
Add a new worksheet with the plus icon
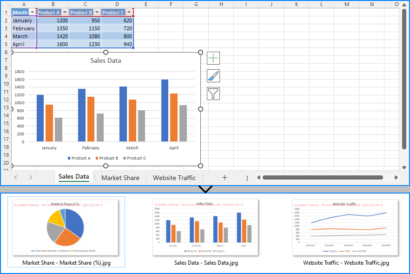(x=225, y=177)
